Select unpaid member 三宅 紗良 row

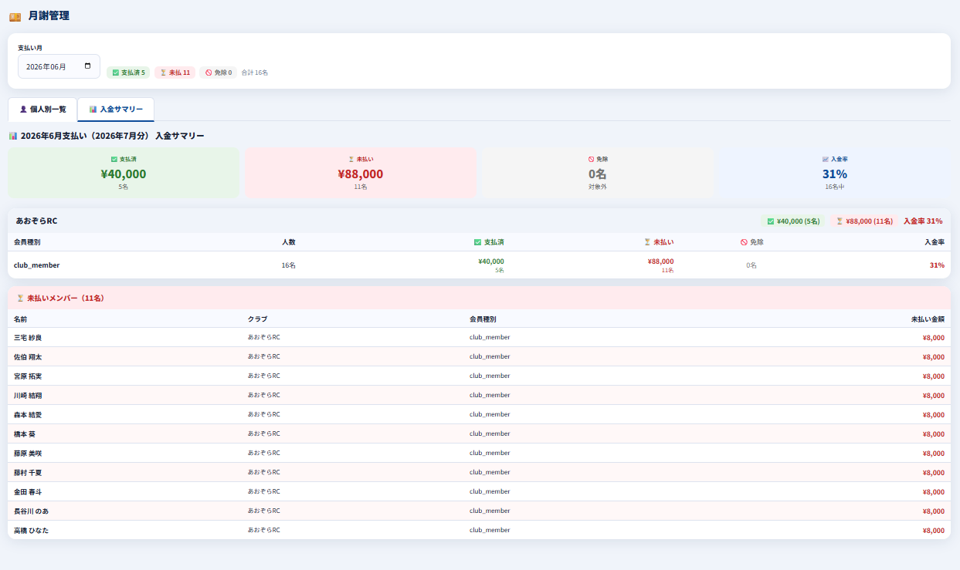coord(479,337)
